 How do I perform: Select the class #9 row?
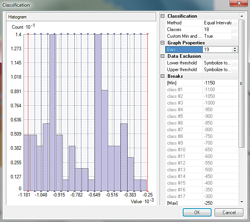coord(202,143)
